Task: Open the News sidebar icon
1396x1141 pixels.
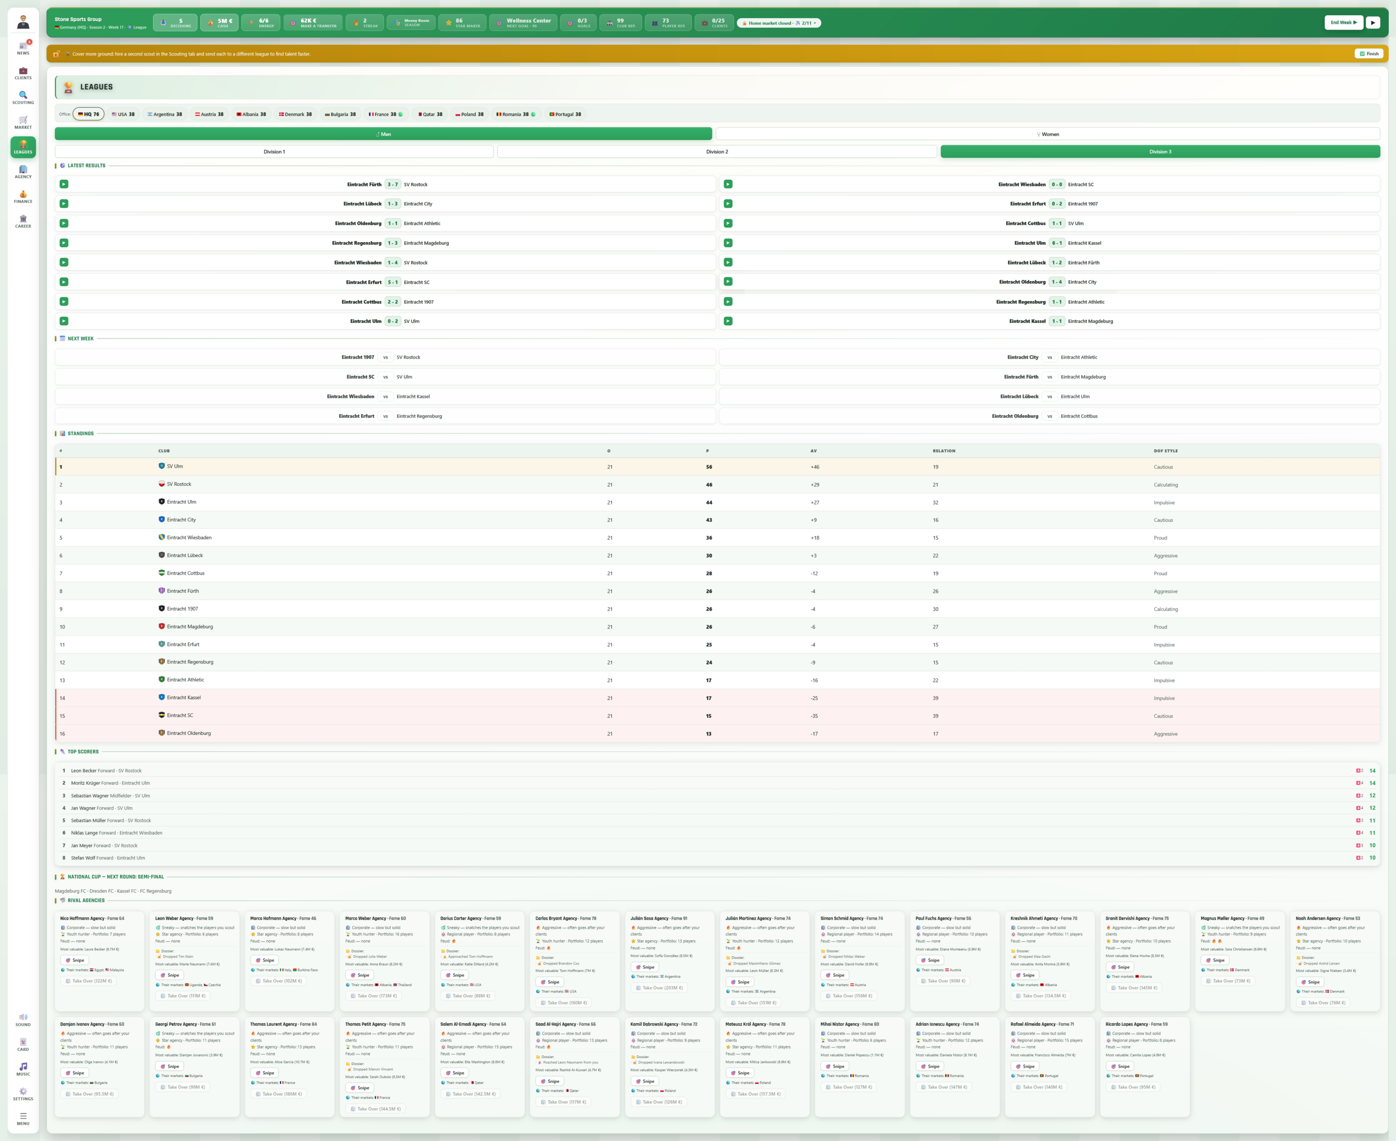Action: pyautogui.click(x=23, y=48)
